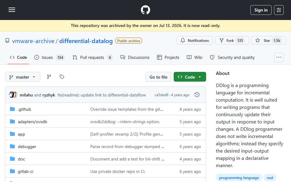This screenshot has width=291, height=182.
Task: Open the Pull requests tab
Action: point(93,57)
